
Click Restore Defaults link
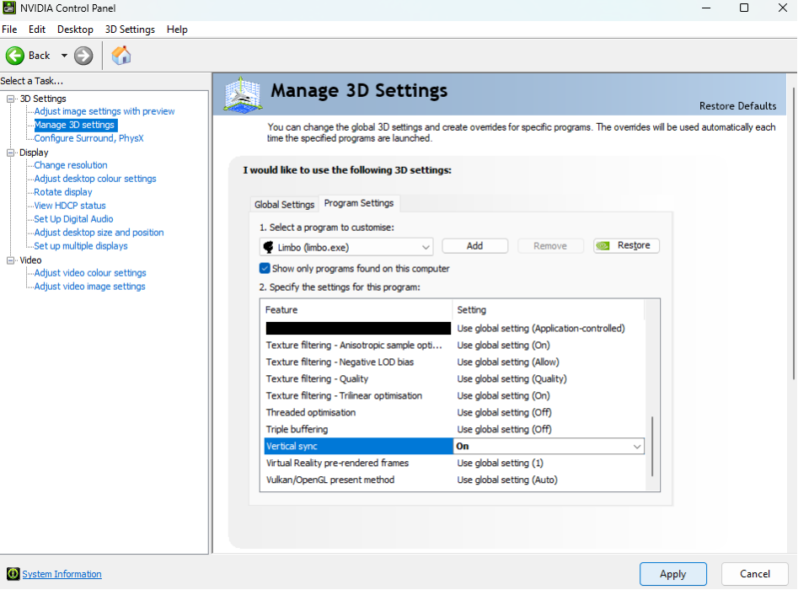[x=737, y=106]
